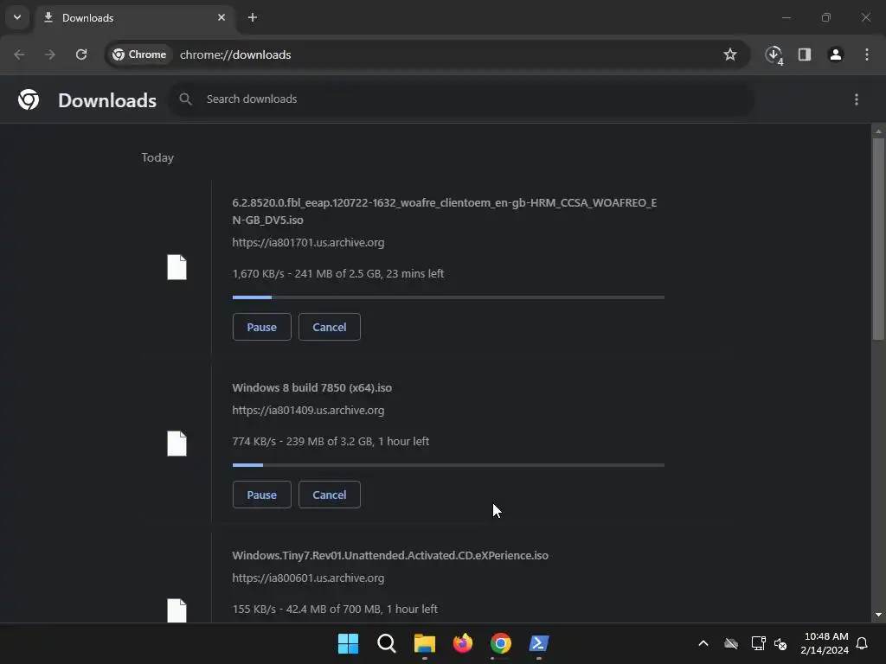Reload the downloads page
Viewport: 886px width, 664px height.
pyautogui.click(x=81, y=54)
